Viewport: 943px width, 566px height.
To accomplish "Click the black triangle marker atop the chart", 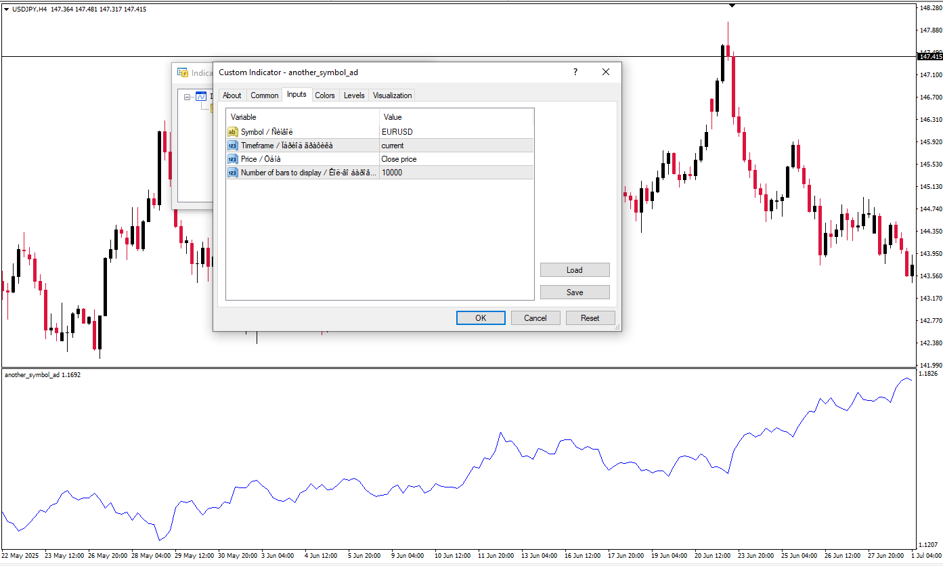I will 732,5.
